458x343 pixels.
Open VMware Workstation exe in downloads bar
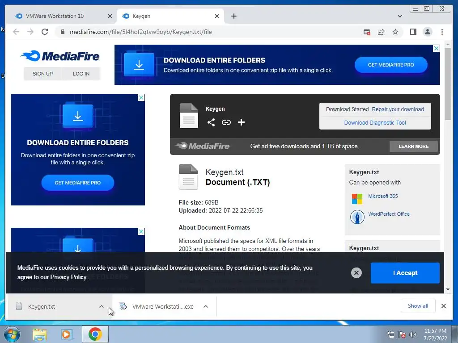coord(163,306)
